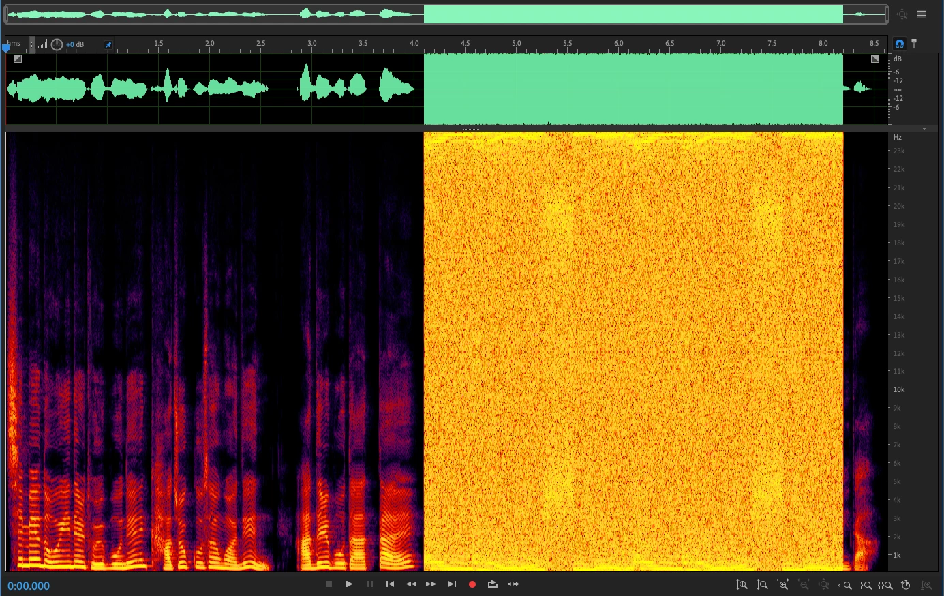Click the HUD signal level bars icon
The image size is (944, 596).
[x=42, y=45]
